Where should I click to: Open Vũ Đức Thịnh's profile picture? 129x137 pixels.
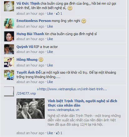9,6
